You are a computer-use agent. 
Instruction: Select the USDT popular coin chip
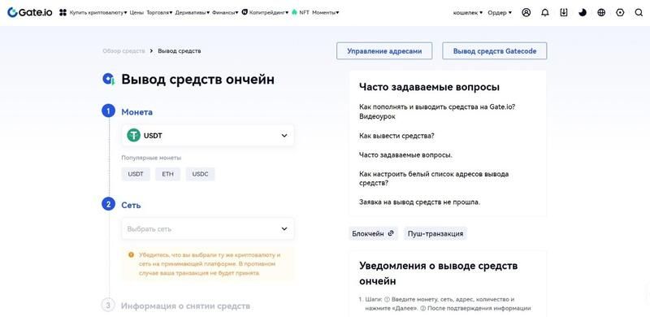coord(136,174)
